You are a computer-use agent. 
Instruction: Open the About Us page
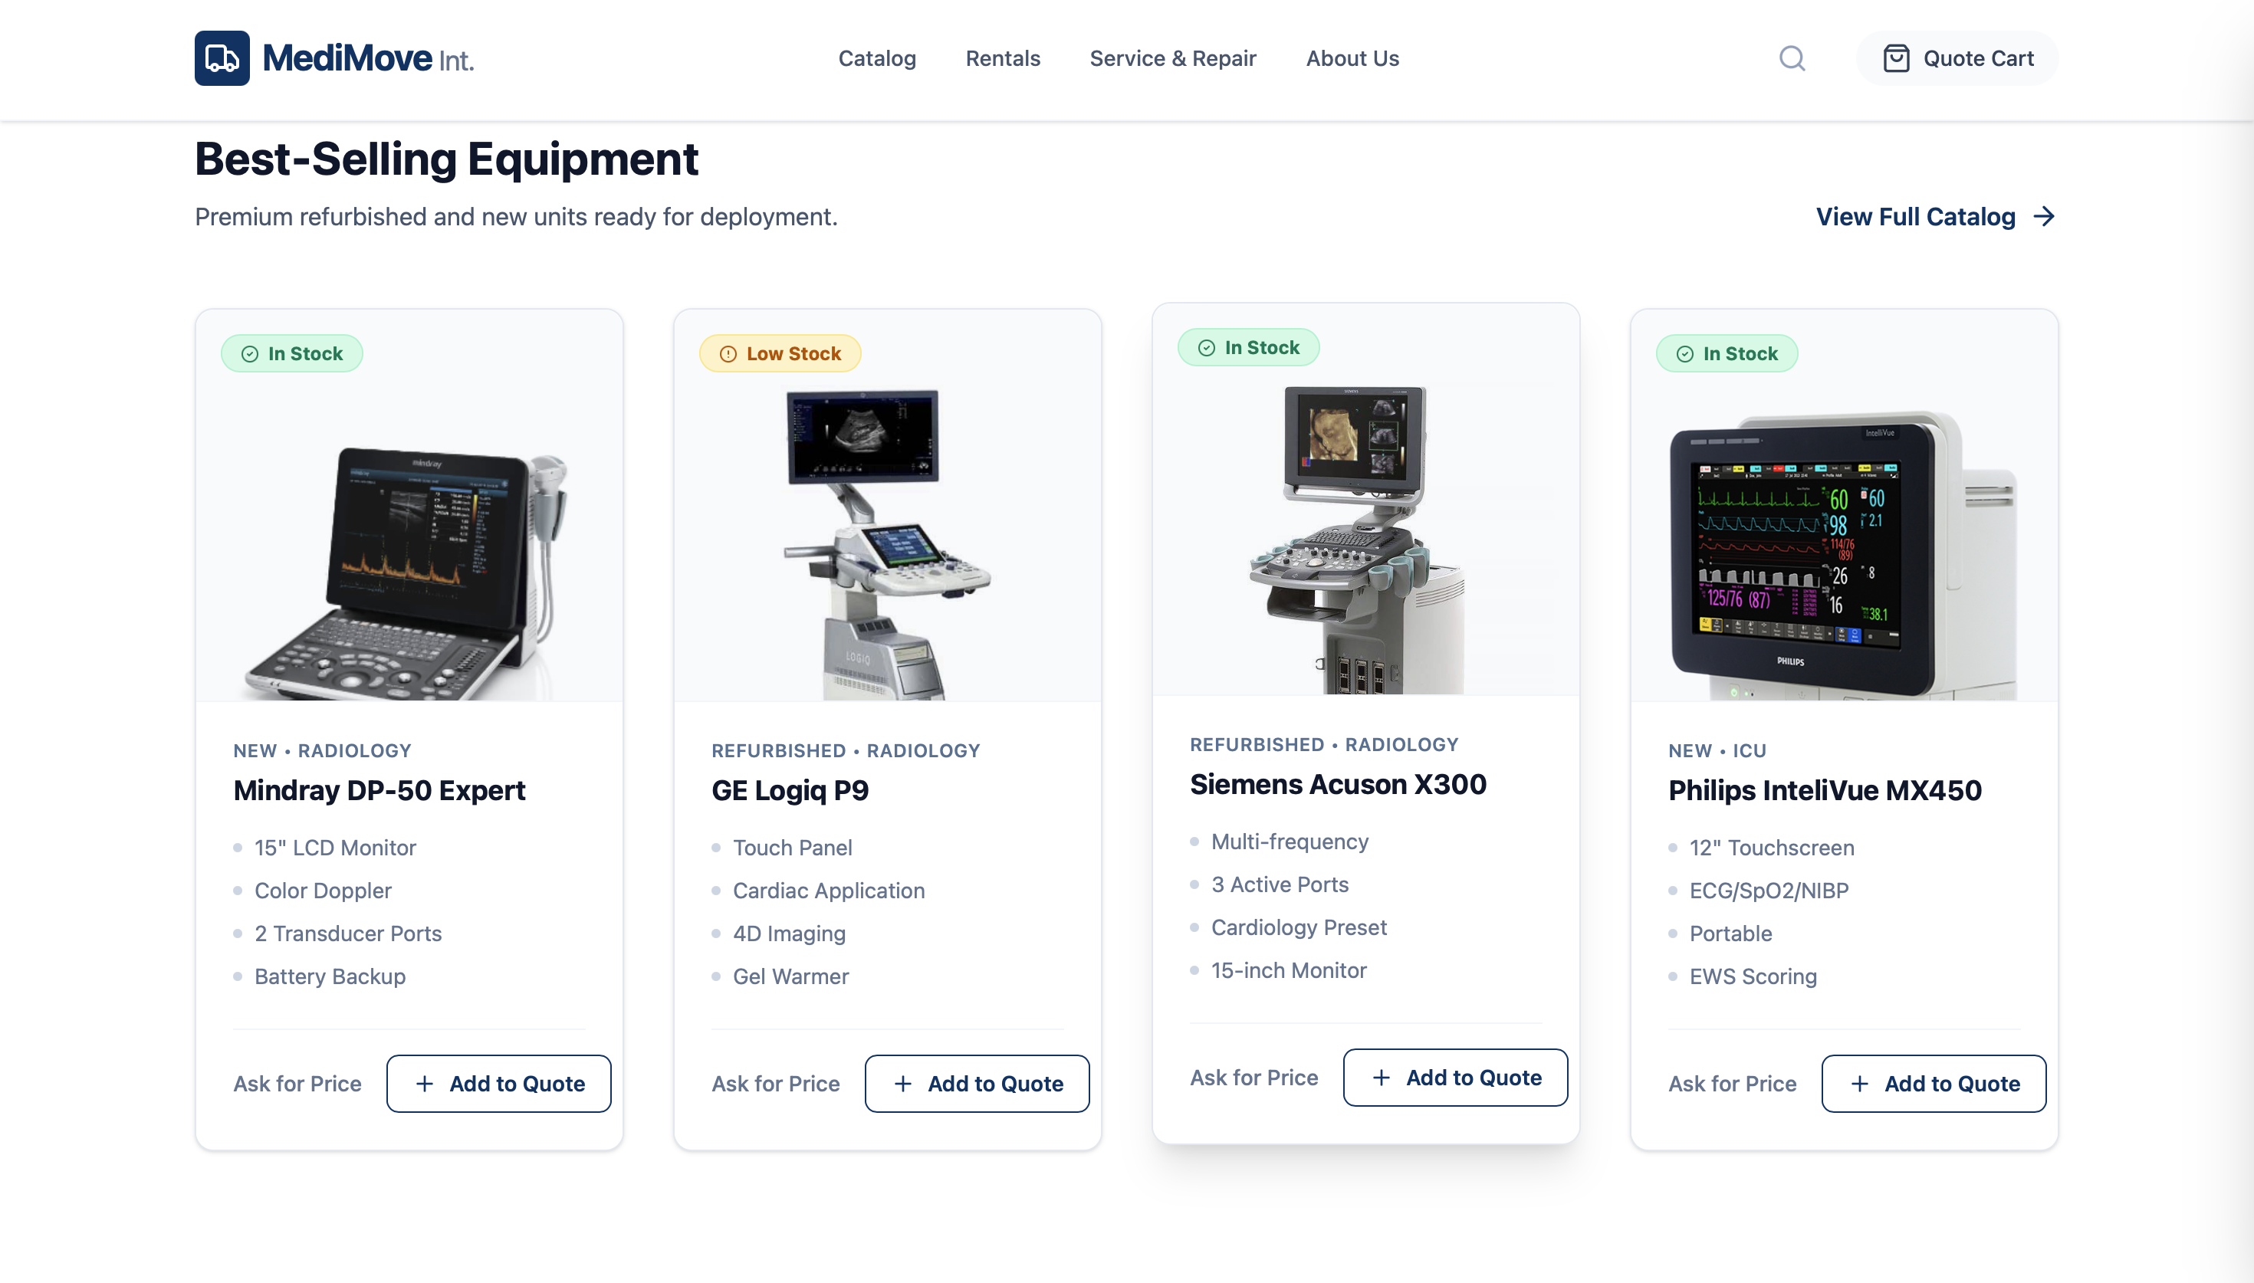1352,58
